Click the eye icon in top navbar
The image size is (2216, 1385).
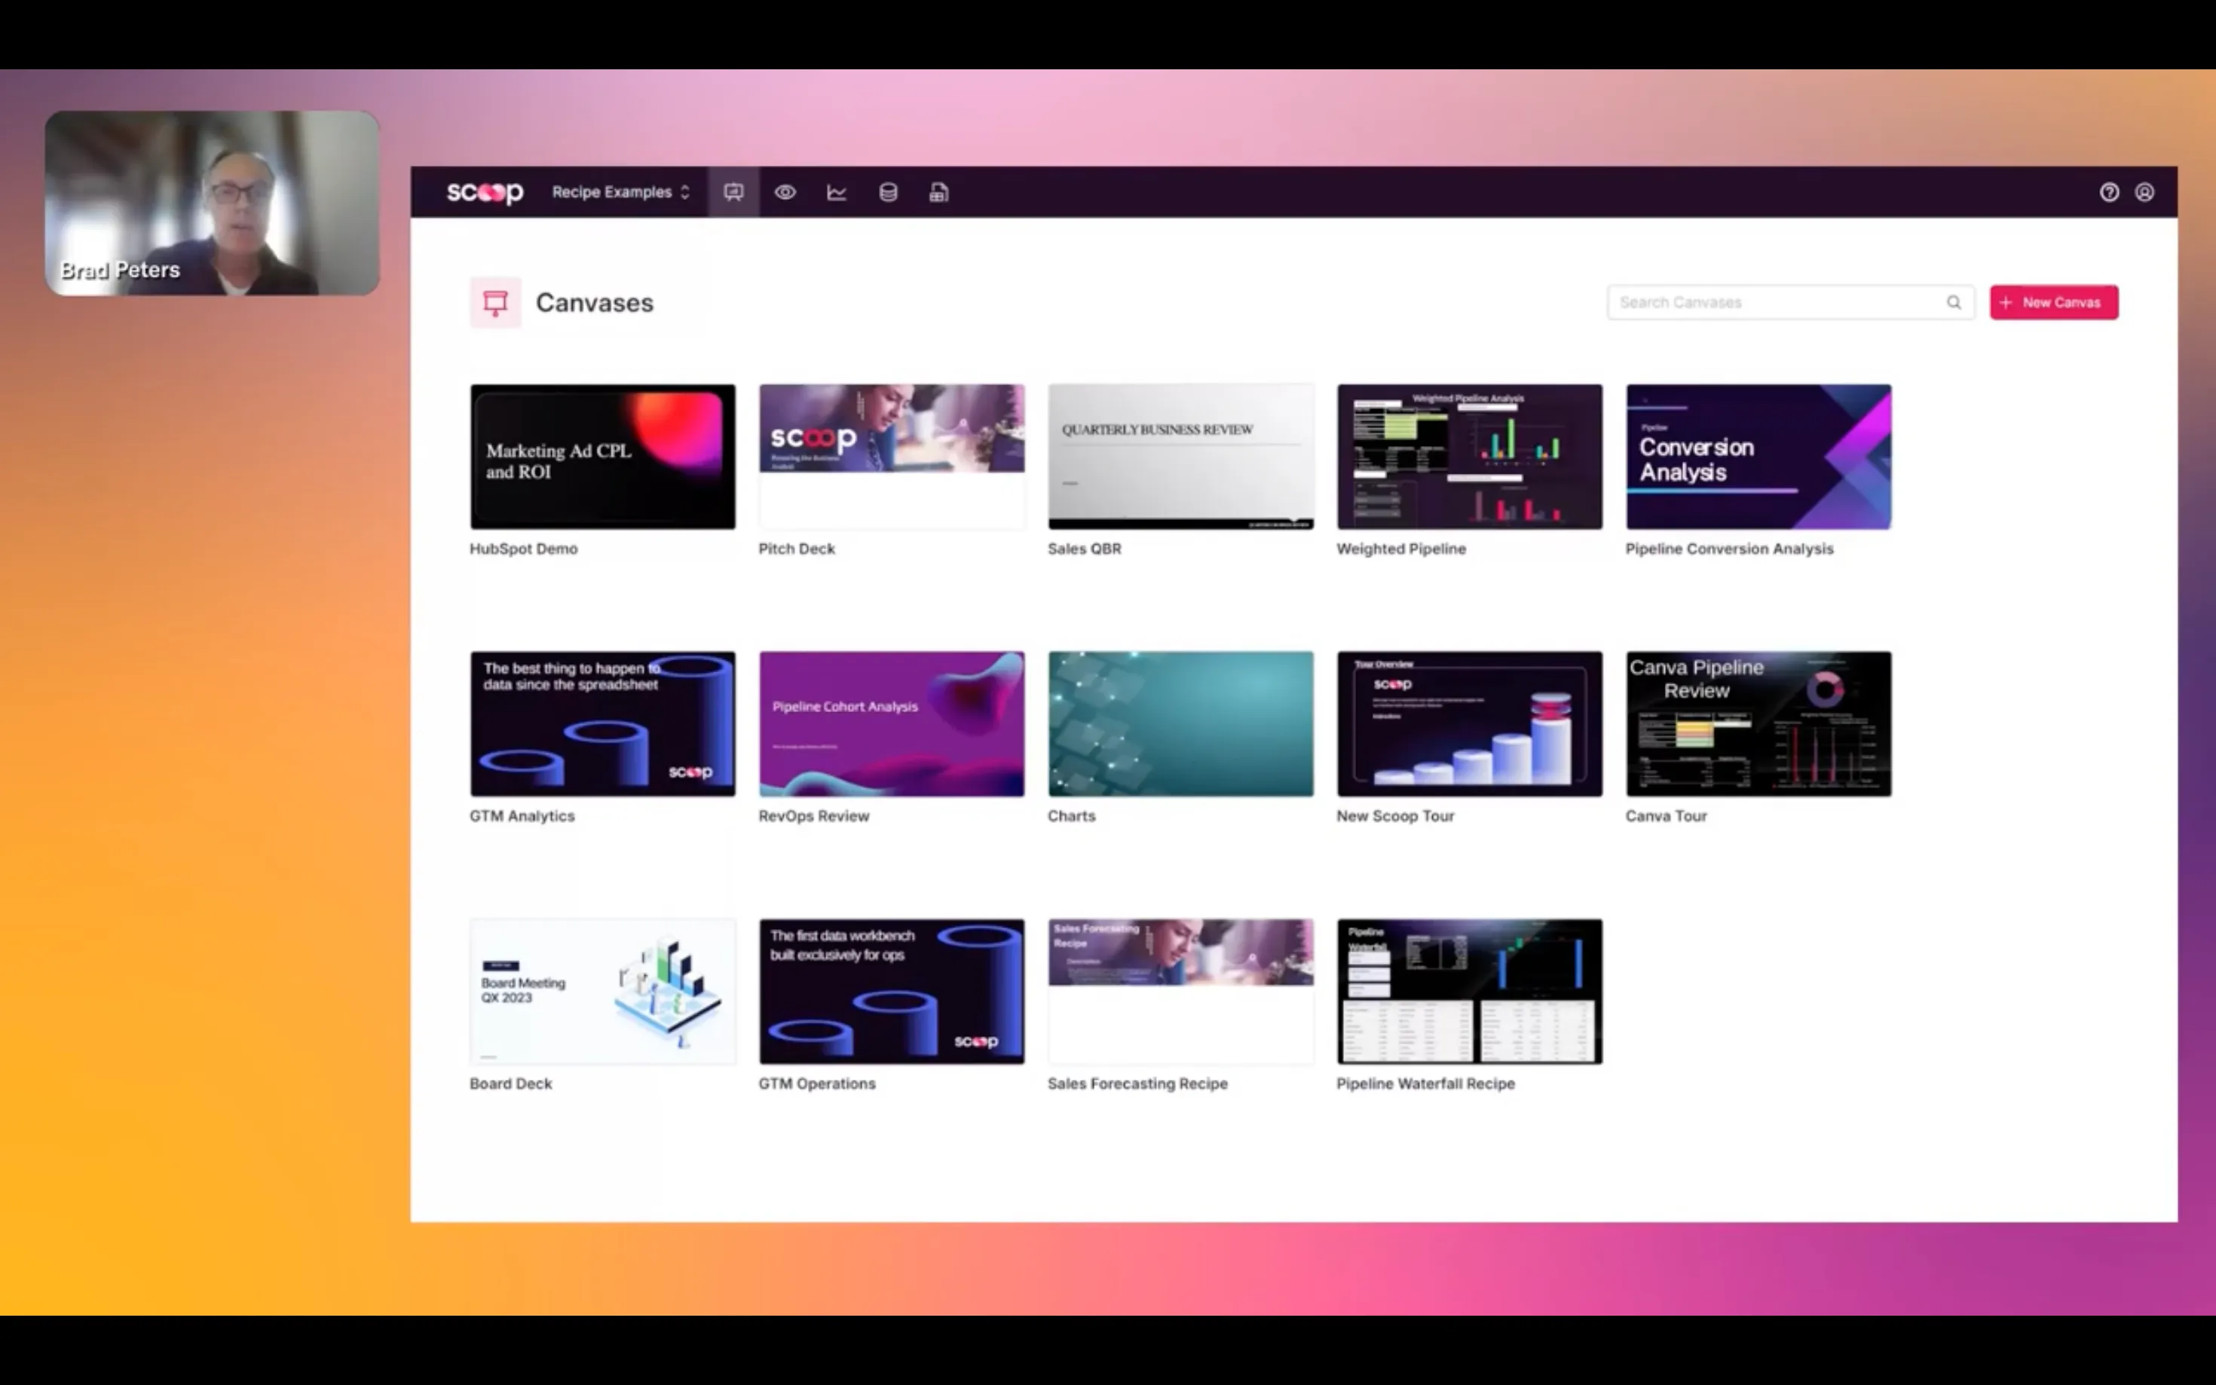785,192
